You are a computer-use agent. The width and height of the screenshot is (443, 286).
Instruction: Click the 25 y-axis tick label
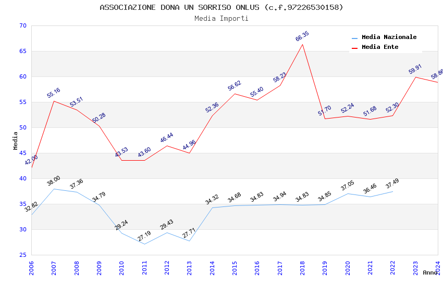click(x=23, y=255)
